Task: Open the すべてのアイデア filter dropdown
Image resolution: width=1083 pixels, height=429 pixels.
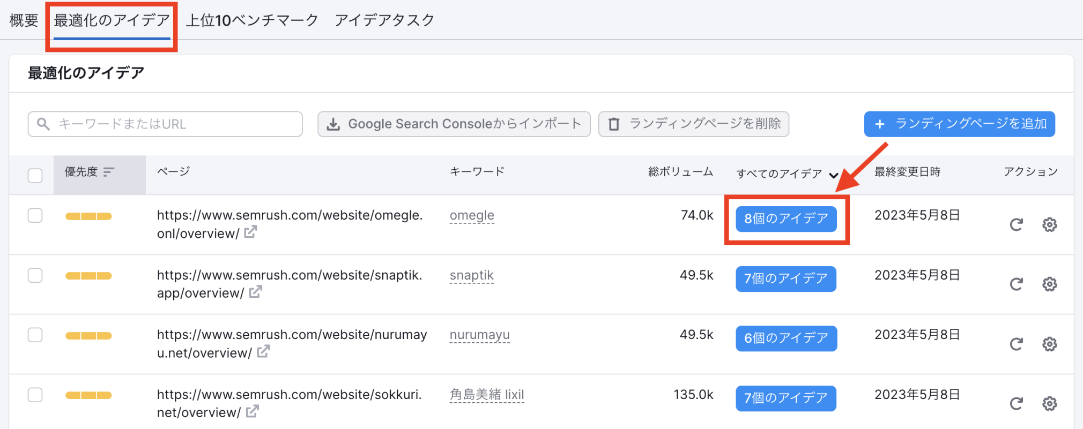Action: [787, 174]
